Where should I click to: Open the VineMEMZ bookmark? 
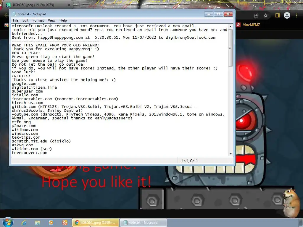point(248,25)
